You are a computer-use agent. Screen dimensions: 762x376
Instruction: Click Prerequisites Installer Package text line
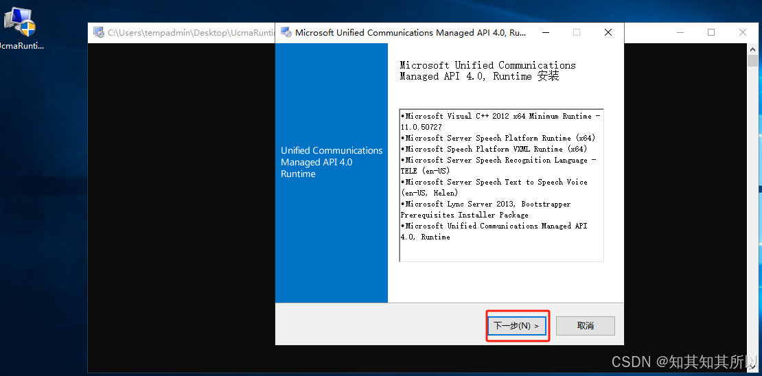point(465,215)
